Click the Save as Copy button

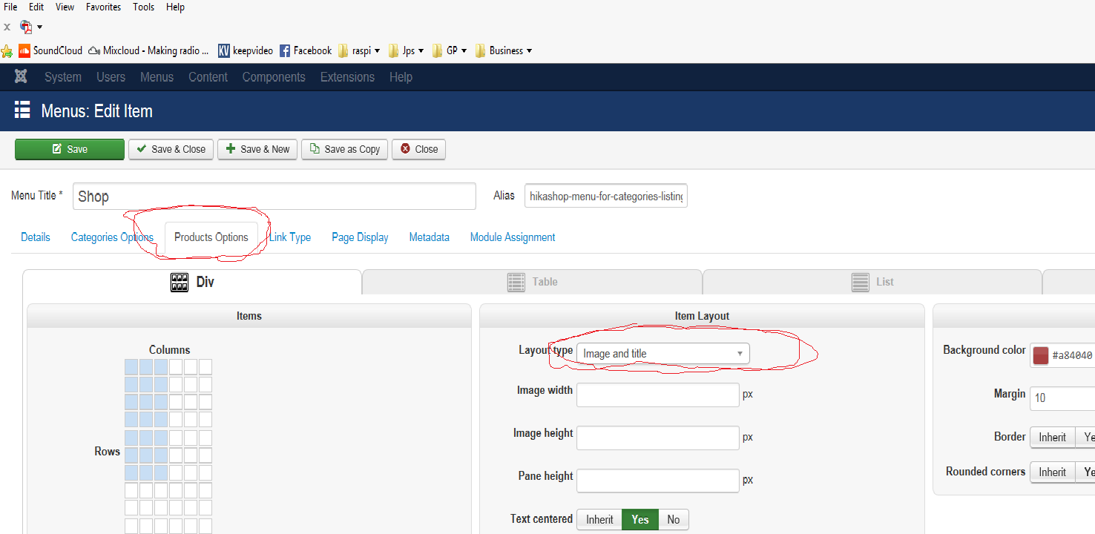tap(344, 149)
